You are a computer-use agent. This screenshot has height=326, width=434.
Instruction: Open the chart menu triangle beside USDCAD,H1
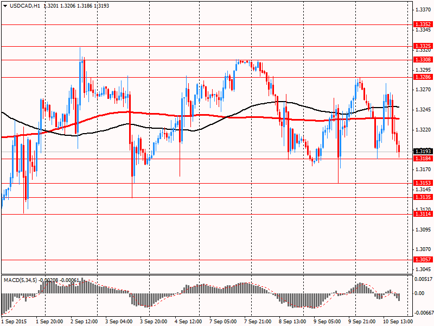click(5, 5)
